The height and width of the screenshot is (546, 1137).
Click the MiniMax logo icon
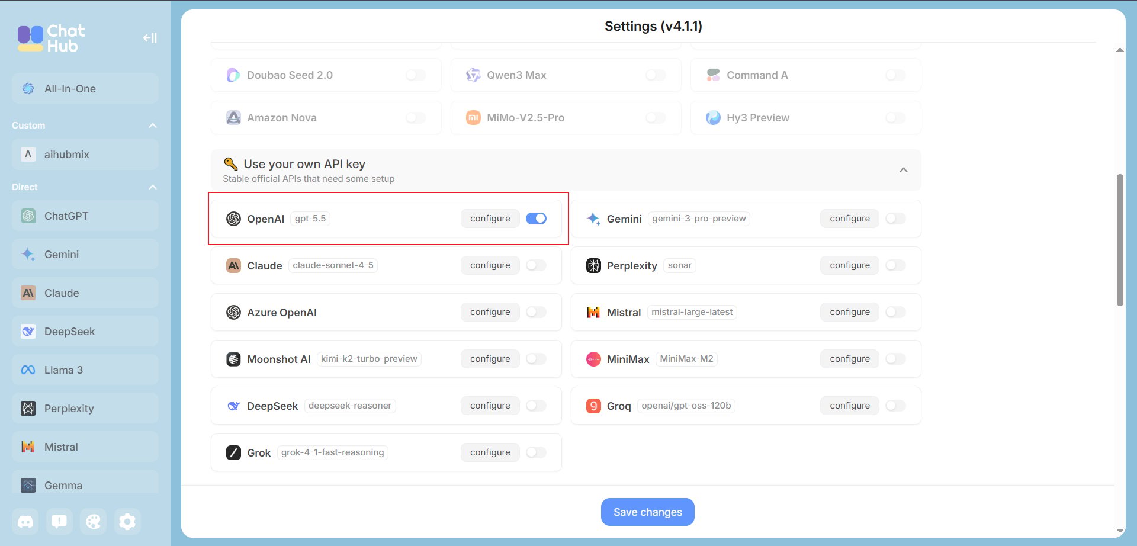(x=593, y=359)
